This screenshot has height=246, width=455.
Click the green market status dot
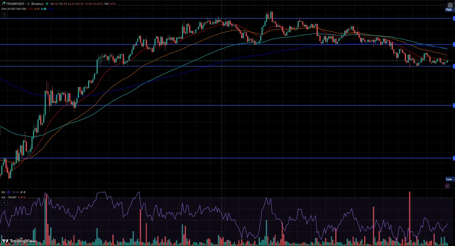pyautogui.click(x=47, y=4)
